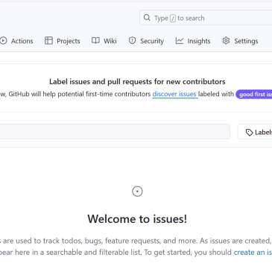Open repository Settings tab
The image size is (272, 272).
[240, 41]
